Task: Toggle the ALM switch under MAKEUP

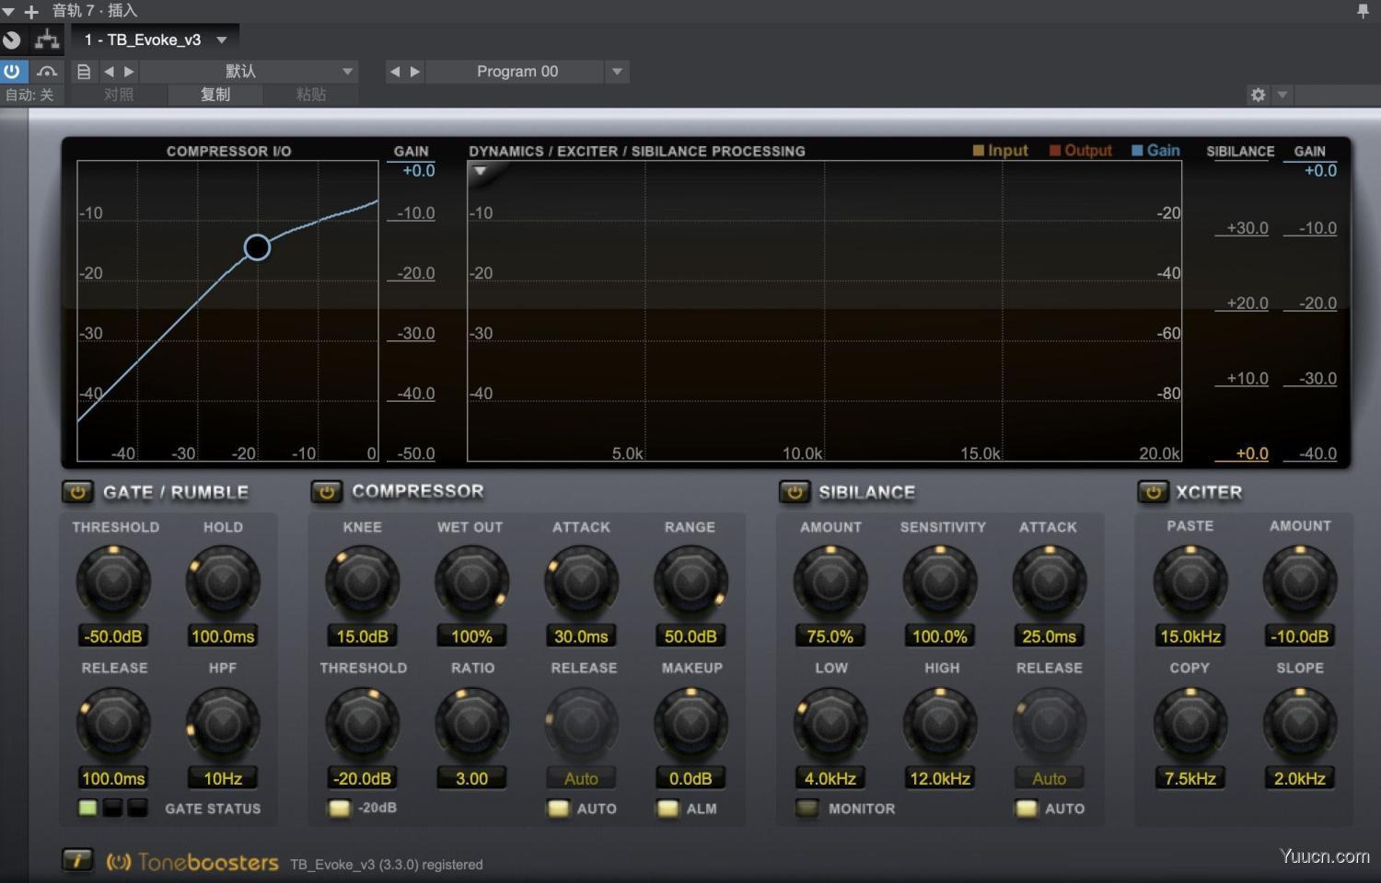Action: click(x=667, y=808)
